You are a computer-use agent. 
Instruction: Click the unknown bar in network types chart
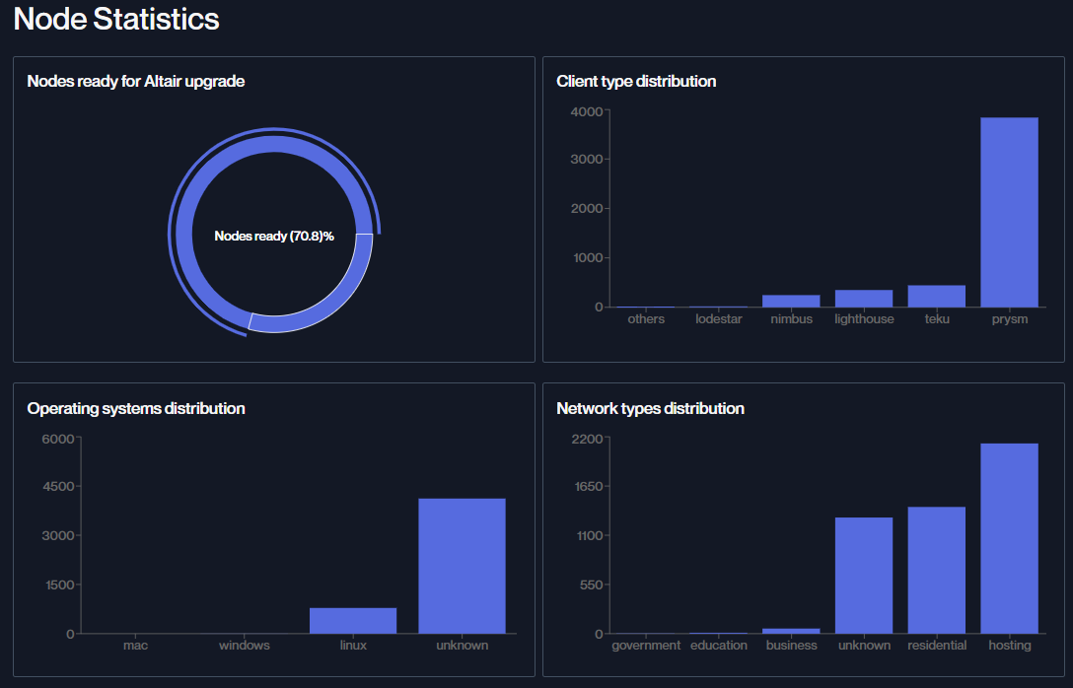[863, 575]
